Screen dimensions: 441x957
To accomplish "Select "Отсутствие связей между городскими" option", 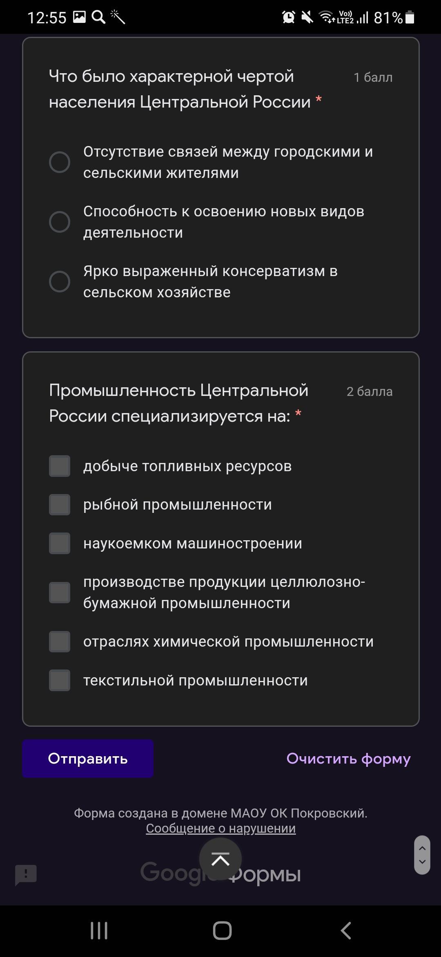I will (60, 162).
